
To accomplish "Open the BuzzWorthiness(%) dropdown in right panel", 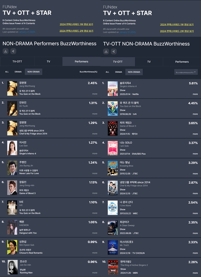I will tap(186, 72).
